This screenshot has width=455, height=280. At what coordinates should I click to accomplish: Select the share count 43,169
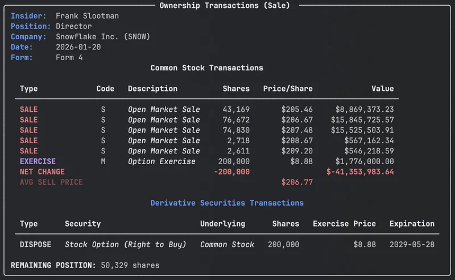click(236, 110)
